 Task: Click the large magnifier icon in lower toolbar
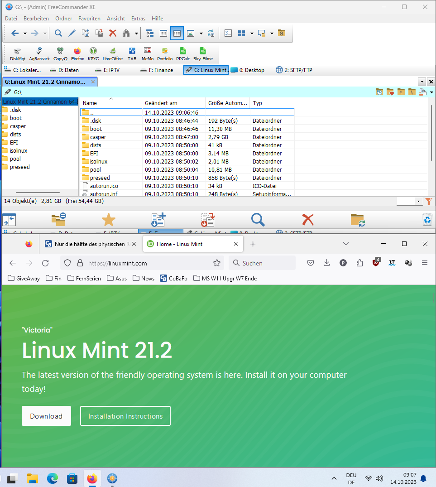coord(258,220)
